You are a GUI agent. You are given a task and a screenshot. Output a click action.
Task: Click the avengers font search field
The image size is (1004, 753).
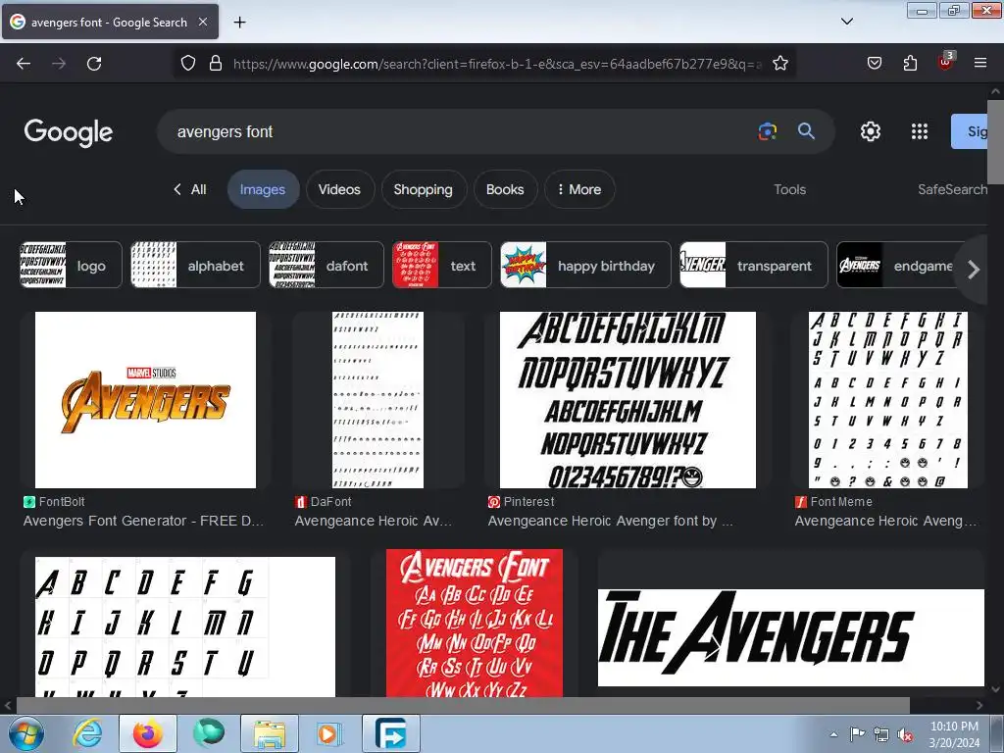(x=461, y=131)
